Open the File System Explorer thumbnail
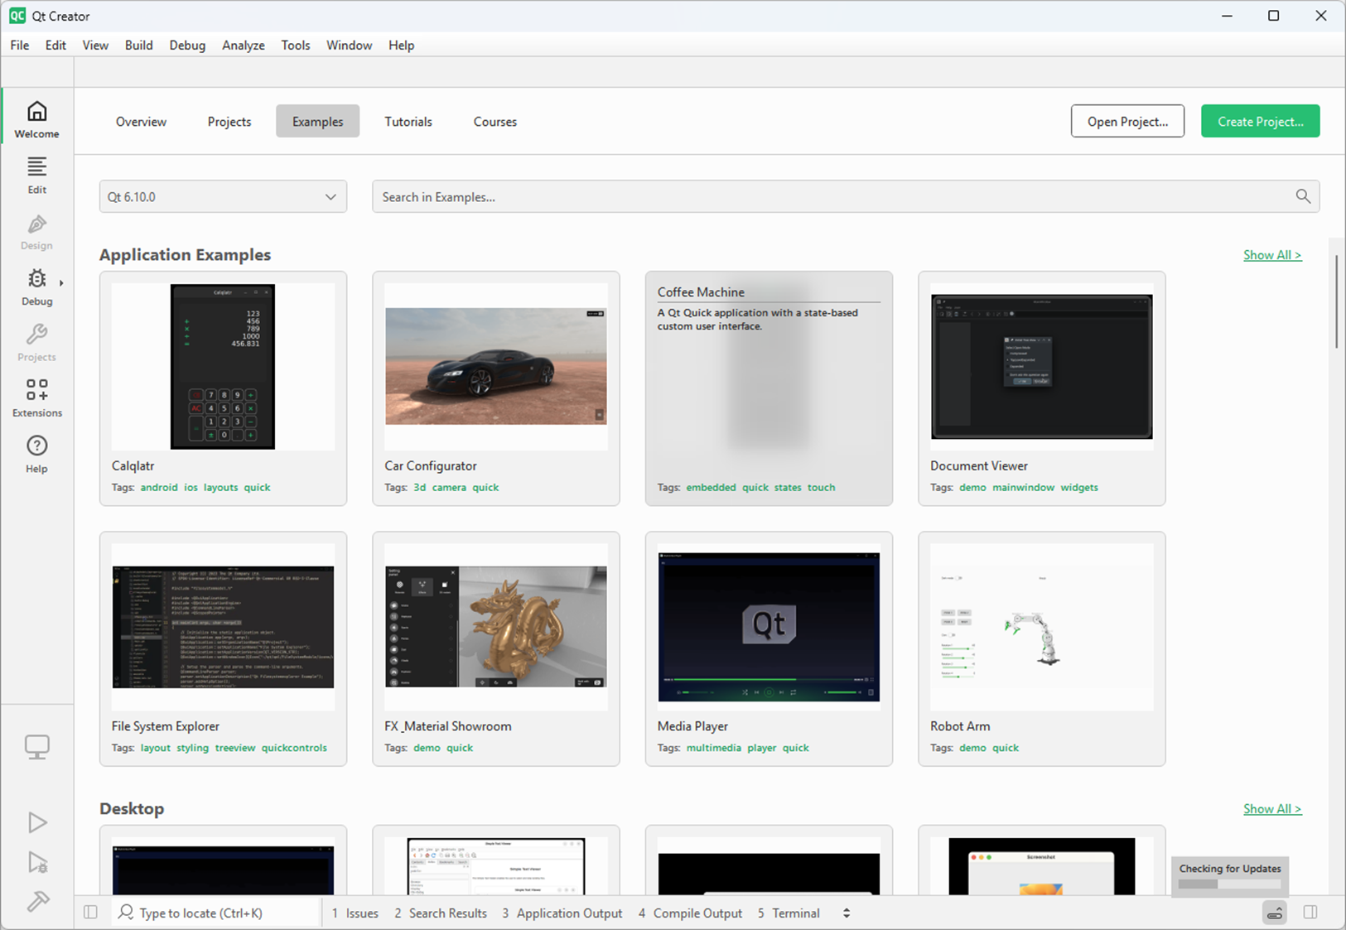This screenshot has width=1346, height=930. coord(223,627)
